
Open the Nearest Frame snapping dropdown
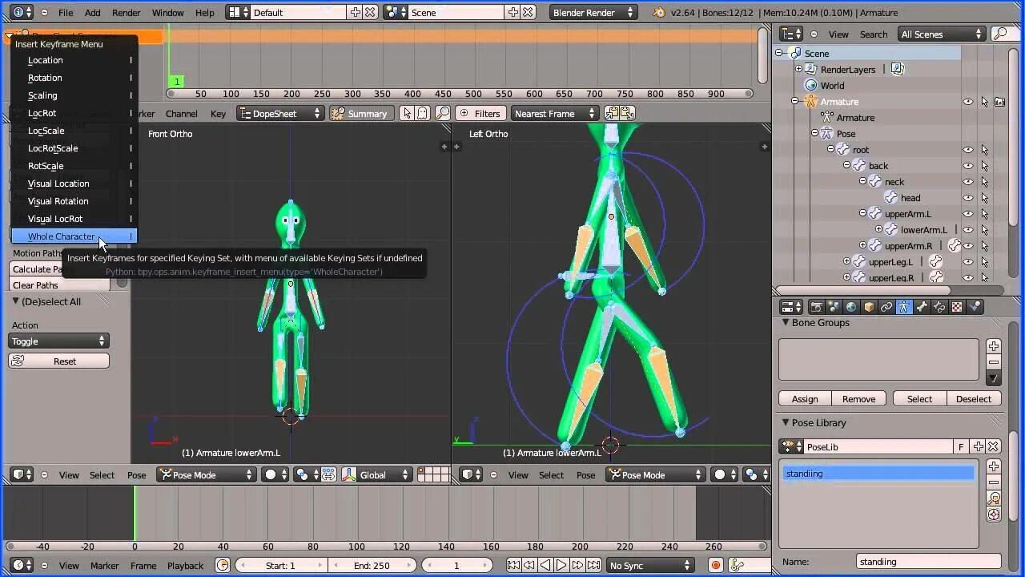pyautogui.click(x=555, y=114)
